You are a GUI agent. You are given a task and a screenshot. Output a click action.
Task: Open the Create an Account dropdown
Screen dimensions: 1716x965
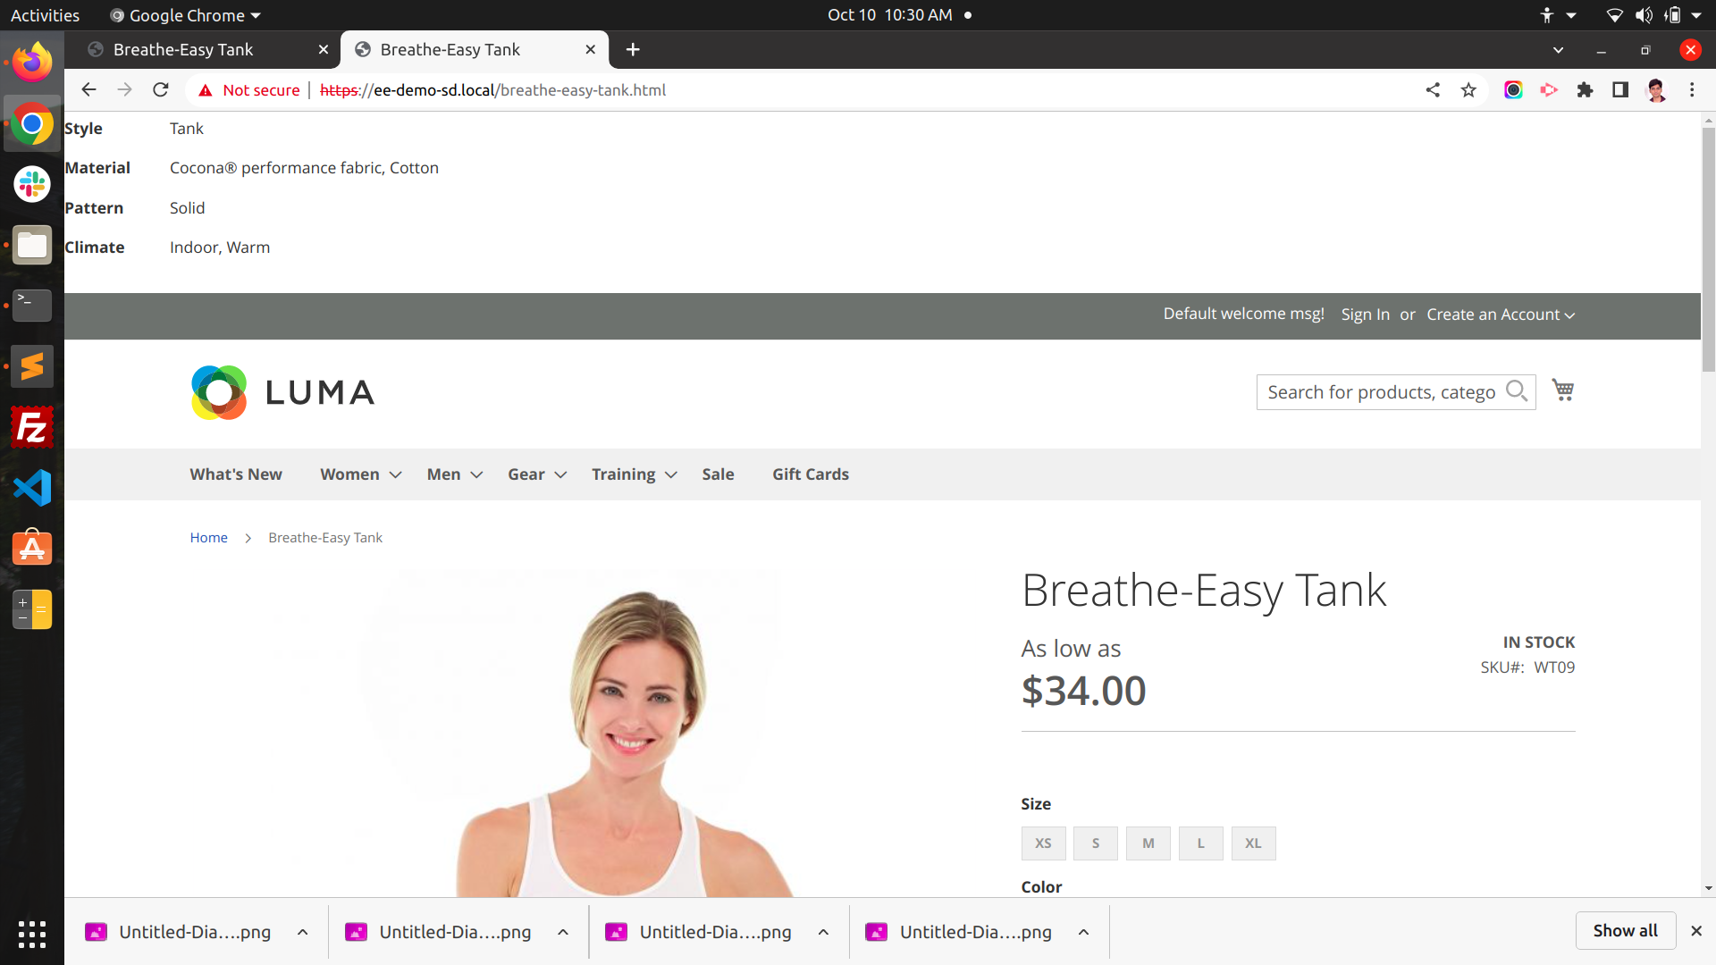point(1499,314)
